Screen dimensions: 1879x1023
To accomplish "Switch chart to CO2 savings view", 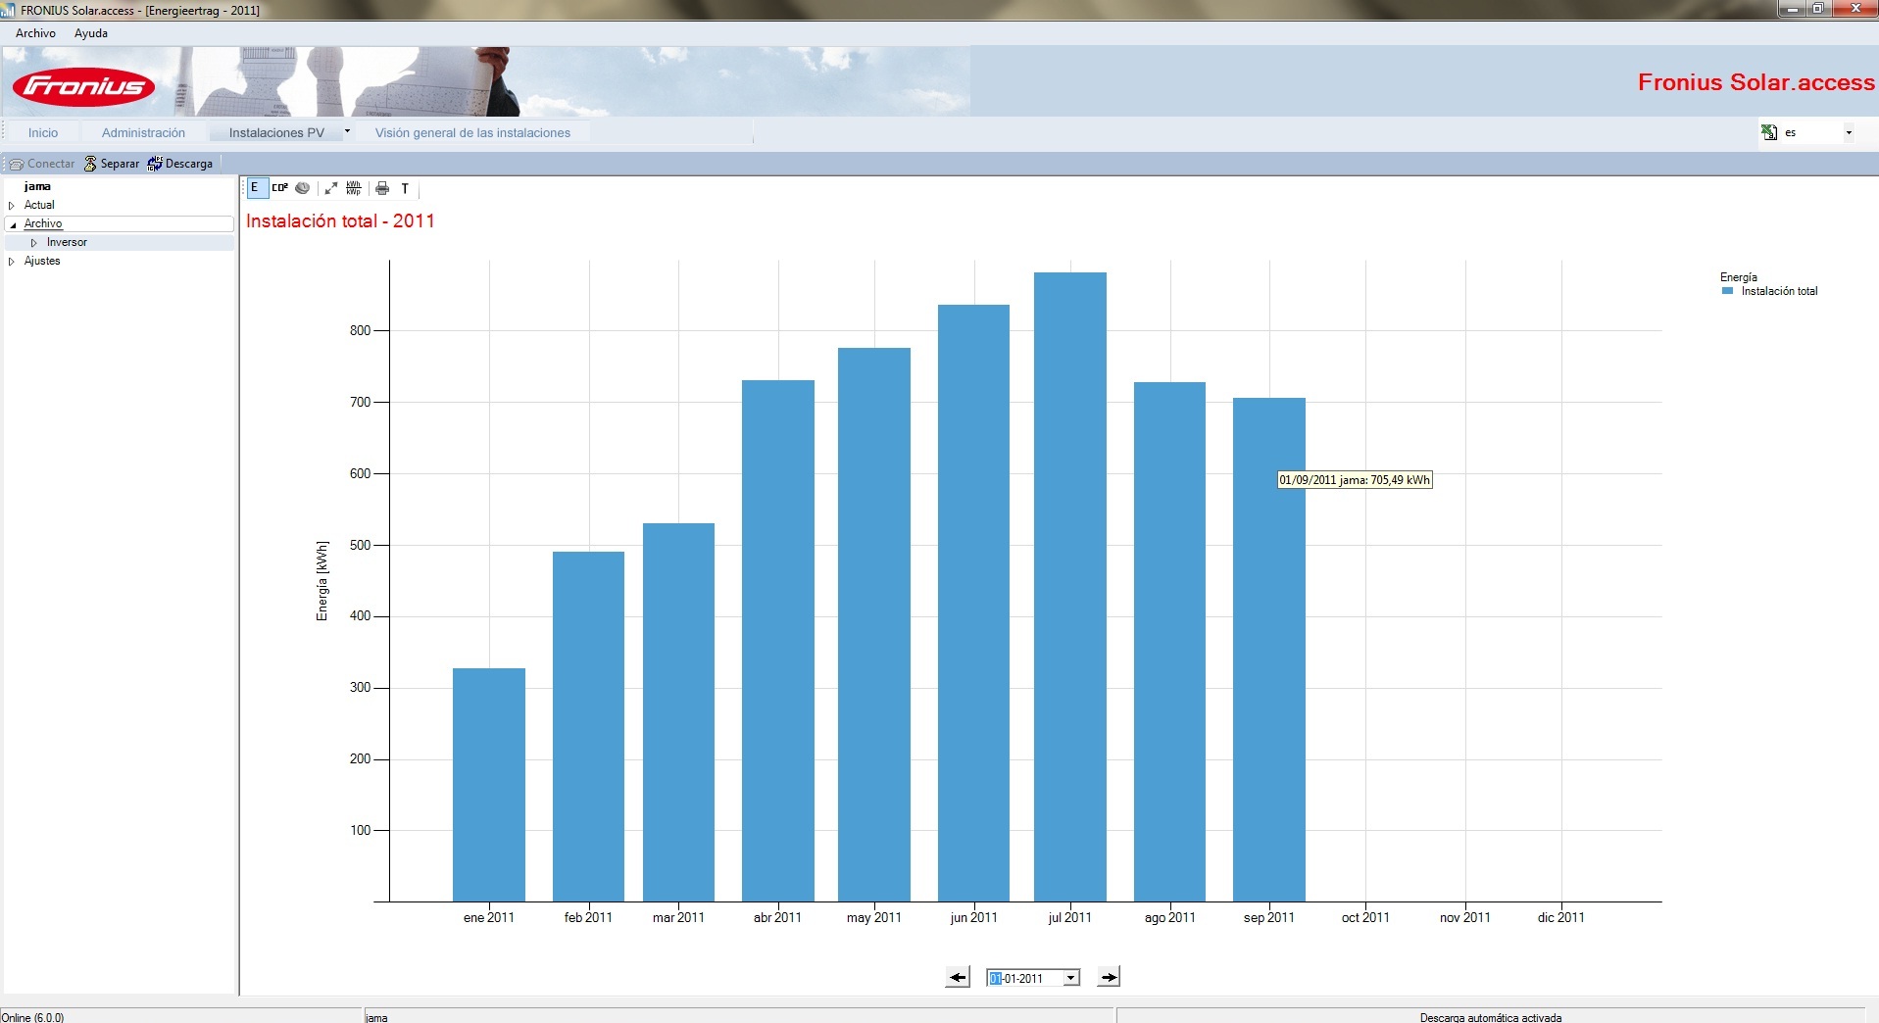I will (x=280, y=188).
